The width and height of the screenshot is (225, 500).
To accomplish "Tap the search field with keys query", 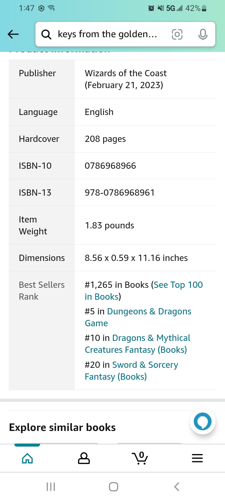I will pos(107,34).
